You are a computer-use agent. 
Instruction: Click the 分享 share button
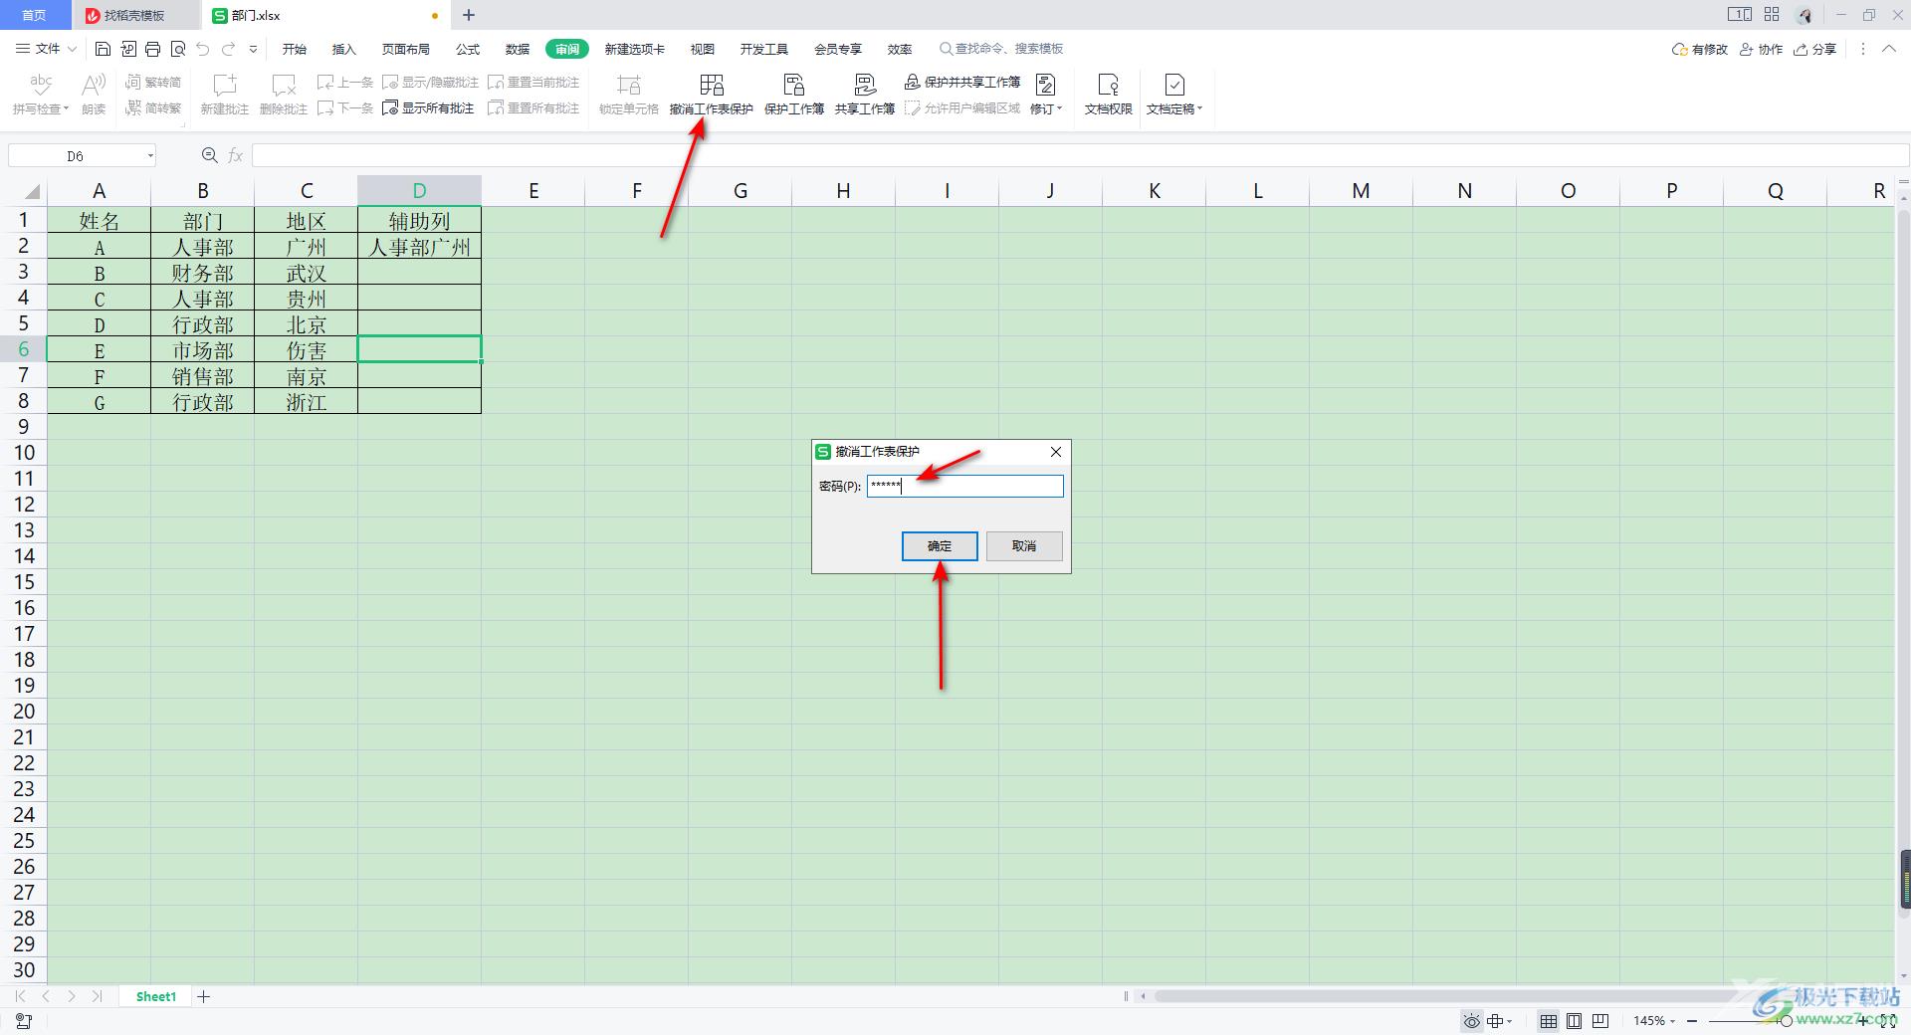1815,49
